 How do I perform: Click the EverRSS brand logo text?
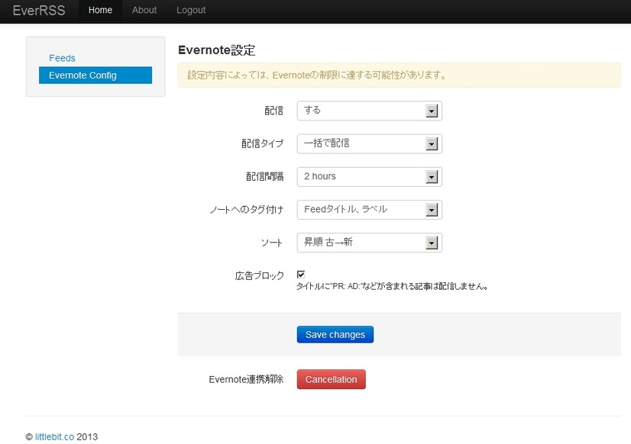pyautogui.click(x=39, y=10)
